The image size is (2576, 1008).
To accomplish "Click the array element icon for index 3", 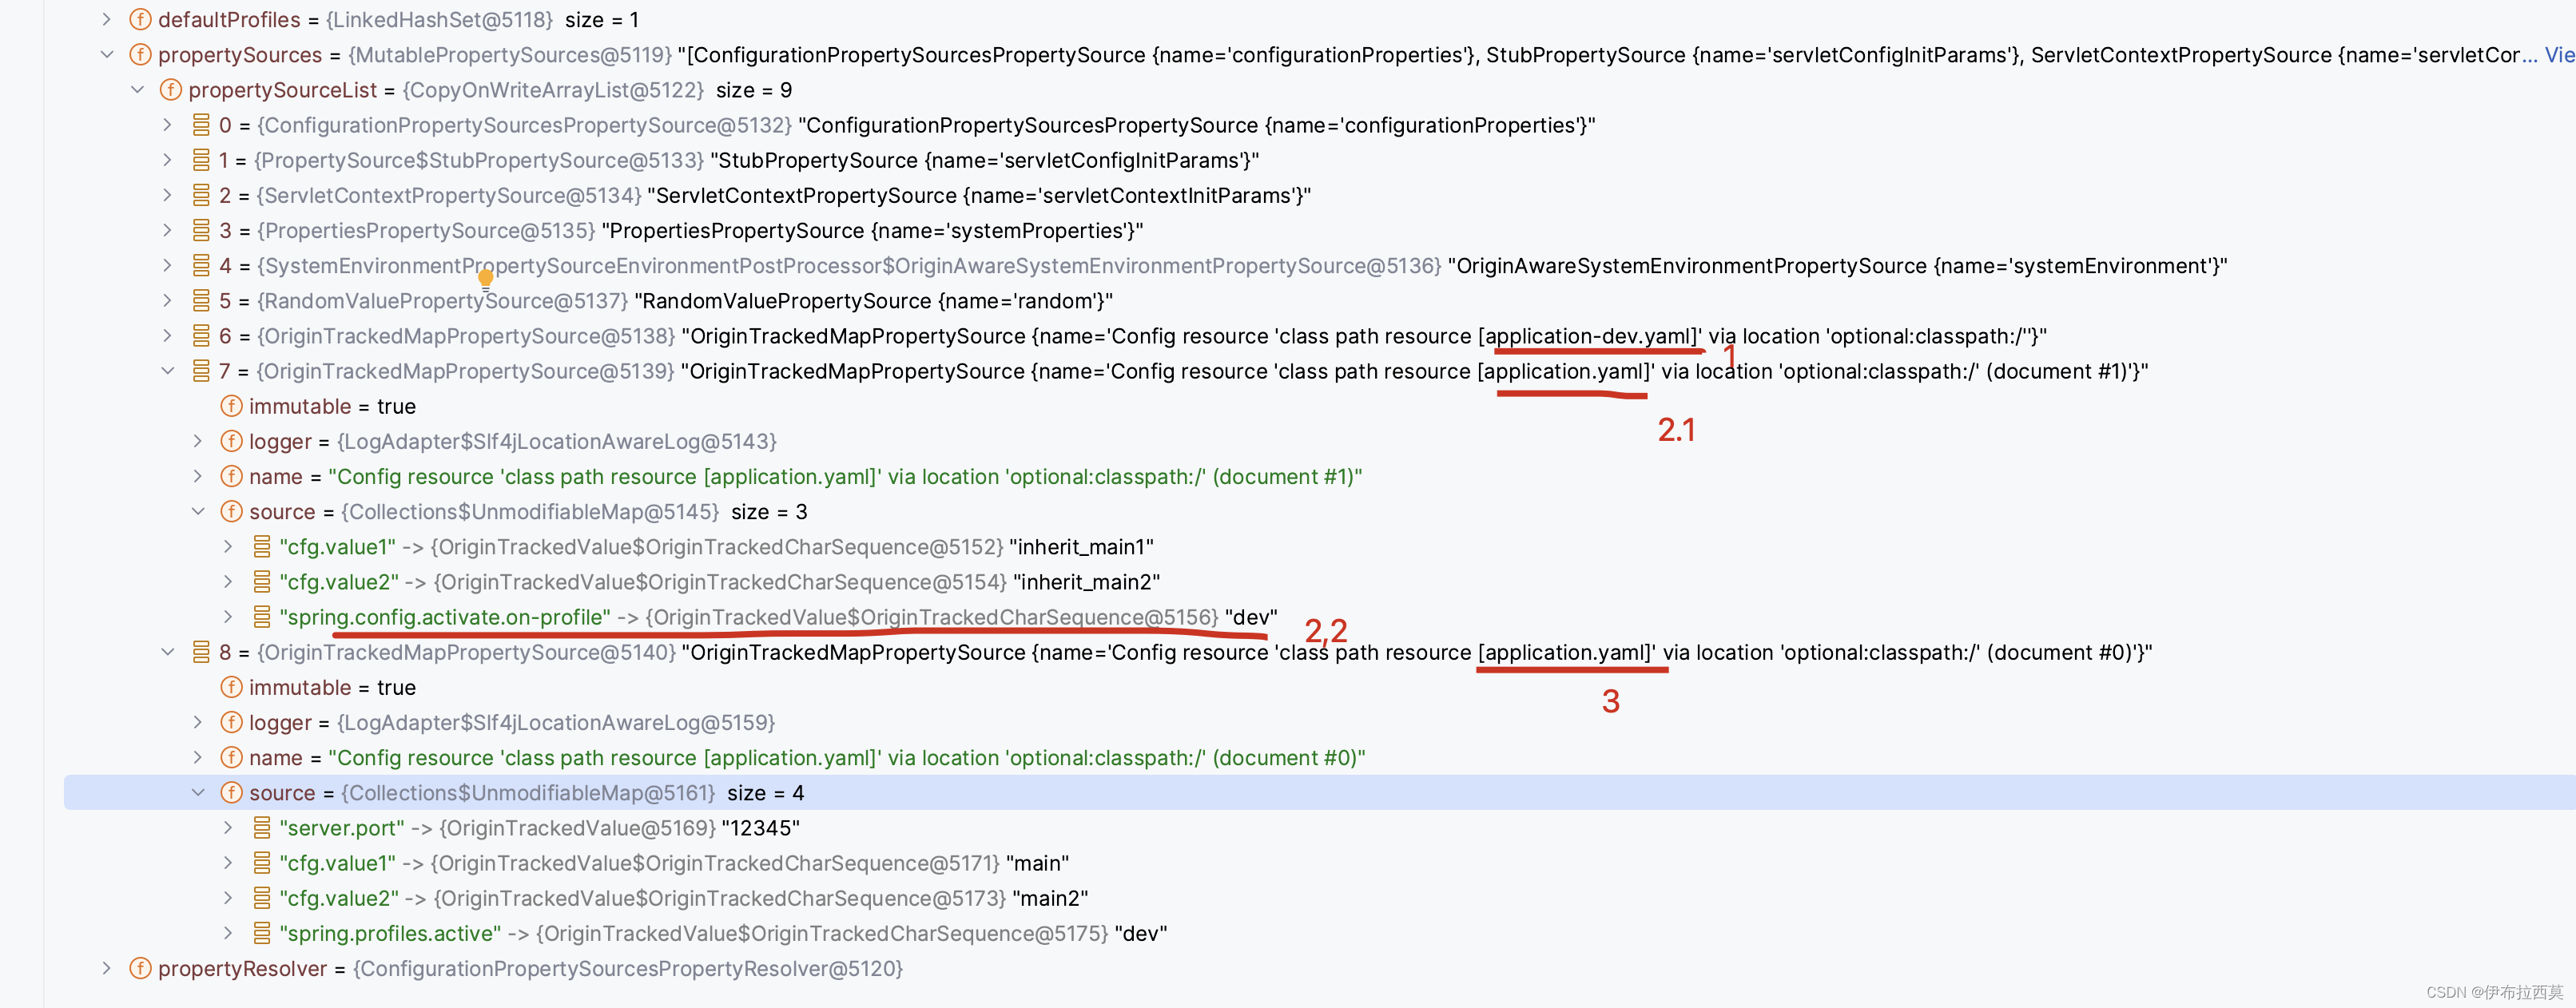I will 201,230.
